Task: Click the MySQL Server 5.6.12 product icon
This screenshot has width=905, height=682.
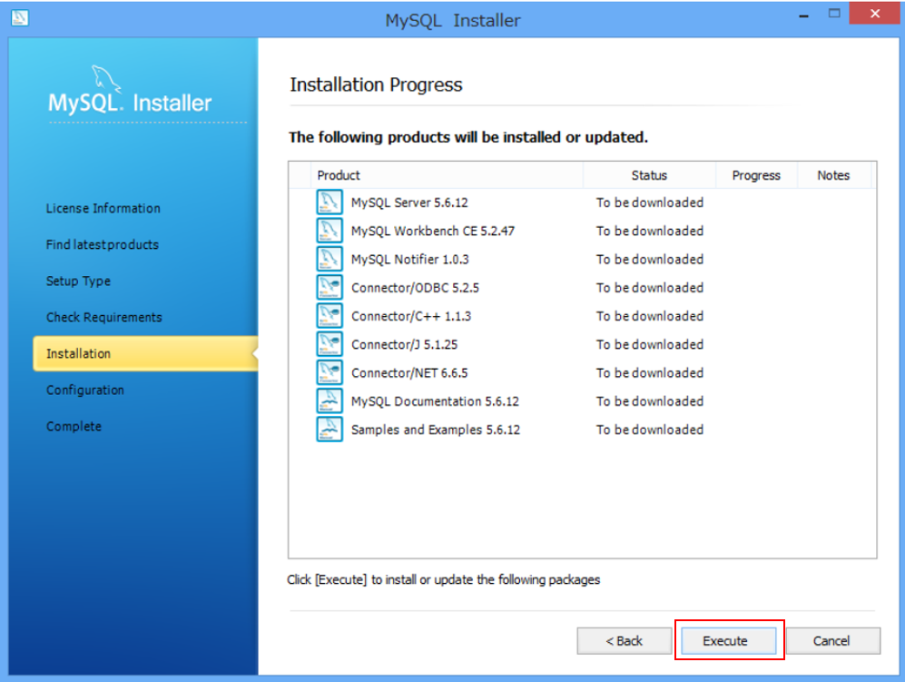Action: [329, 203]
